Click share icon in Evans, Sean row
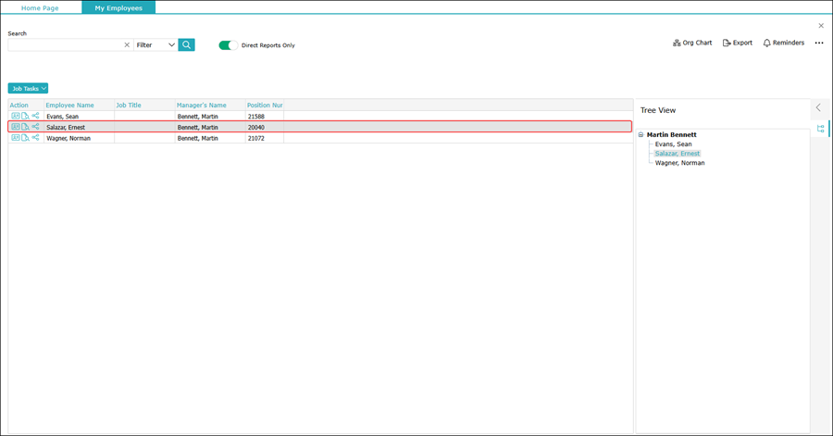This screenshot has height=436, width=833. pos(36,117)
